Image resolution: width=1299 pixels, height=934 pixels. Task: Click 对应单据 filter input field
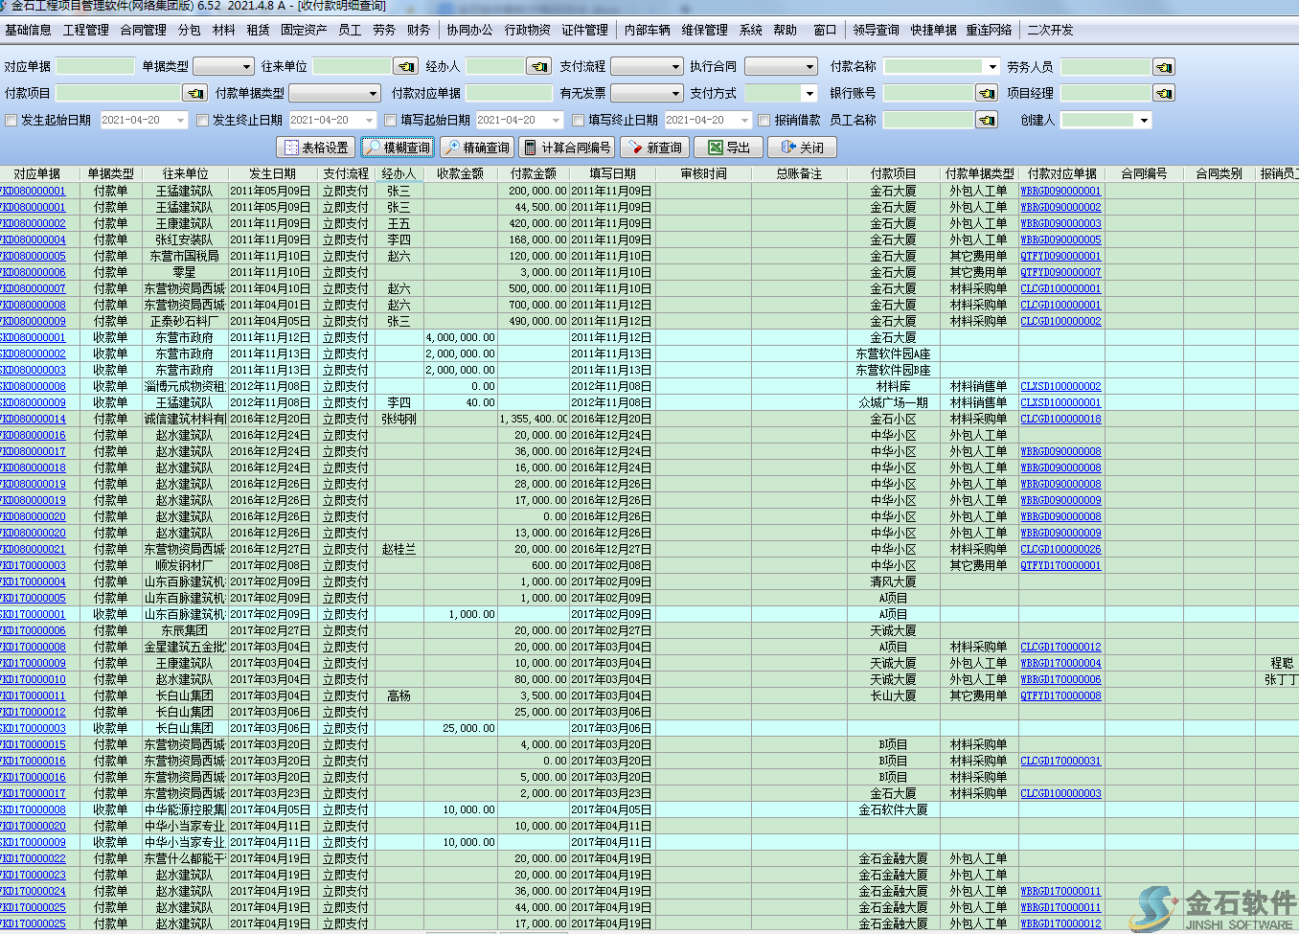(95, 66)
